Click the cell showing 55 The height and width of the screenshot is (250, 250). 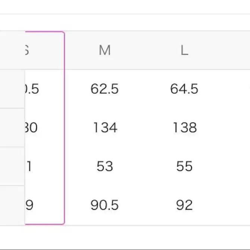click(x=184, y=166)
